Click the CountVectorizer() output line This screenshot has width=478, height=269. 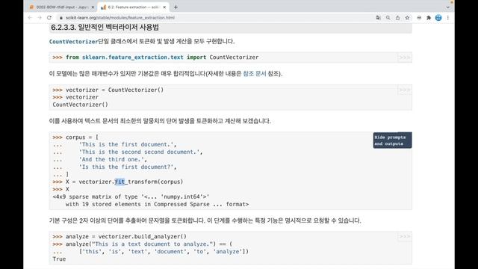80,105
